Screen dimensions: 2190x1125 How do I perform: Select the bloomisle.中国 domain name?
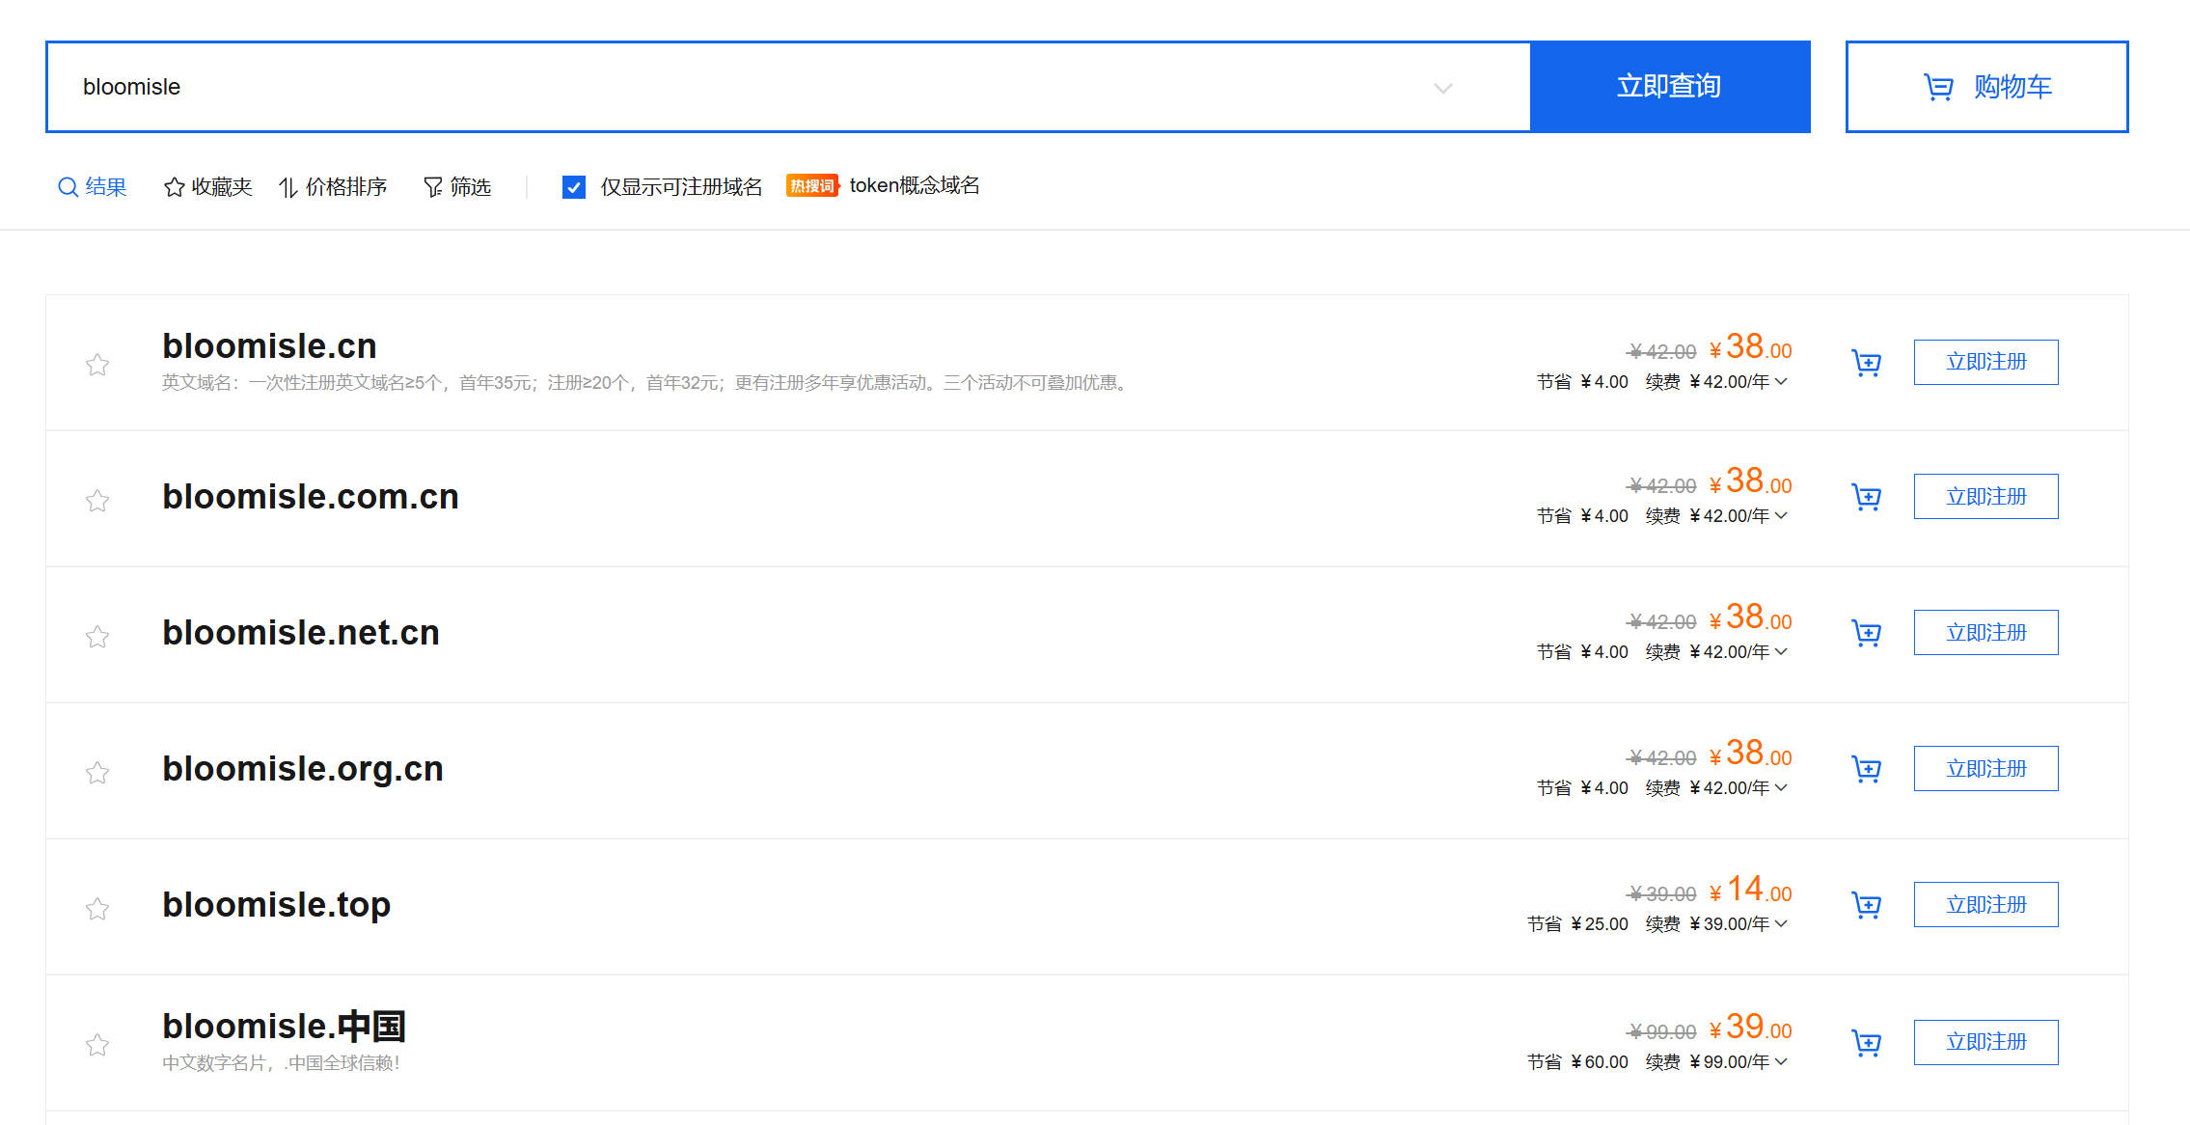(284, 1027)
